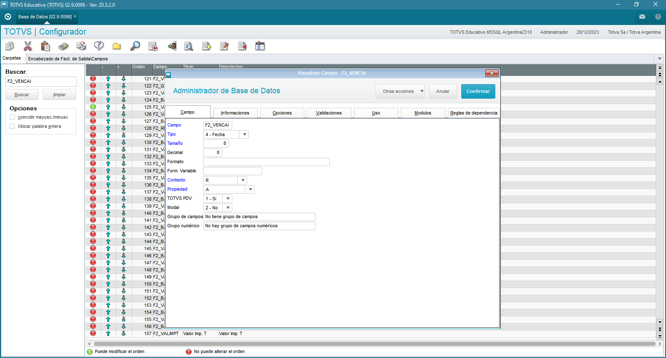Click the limpiar button

[x=60, y=94]
